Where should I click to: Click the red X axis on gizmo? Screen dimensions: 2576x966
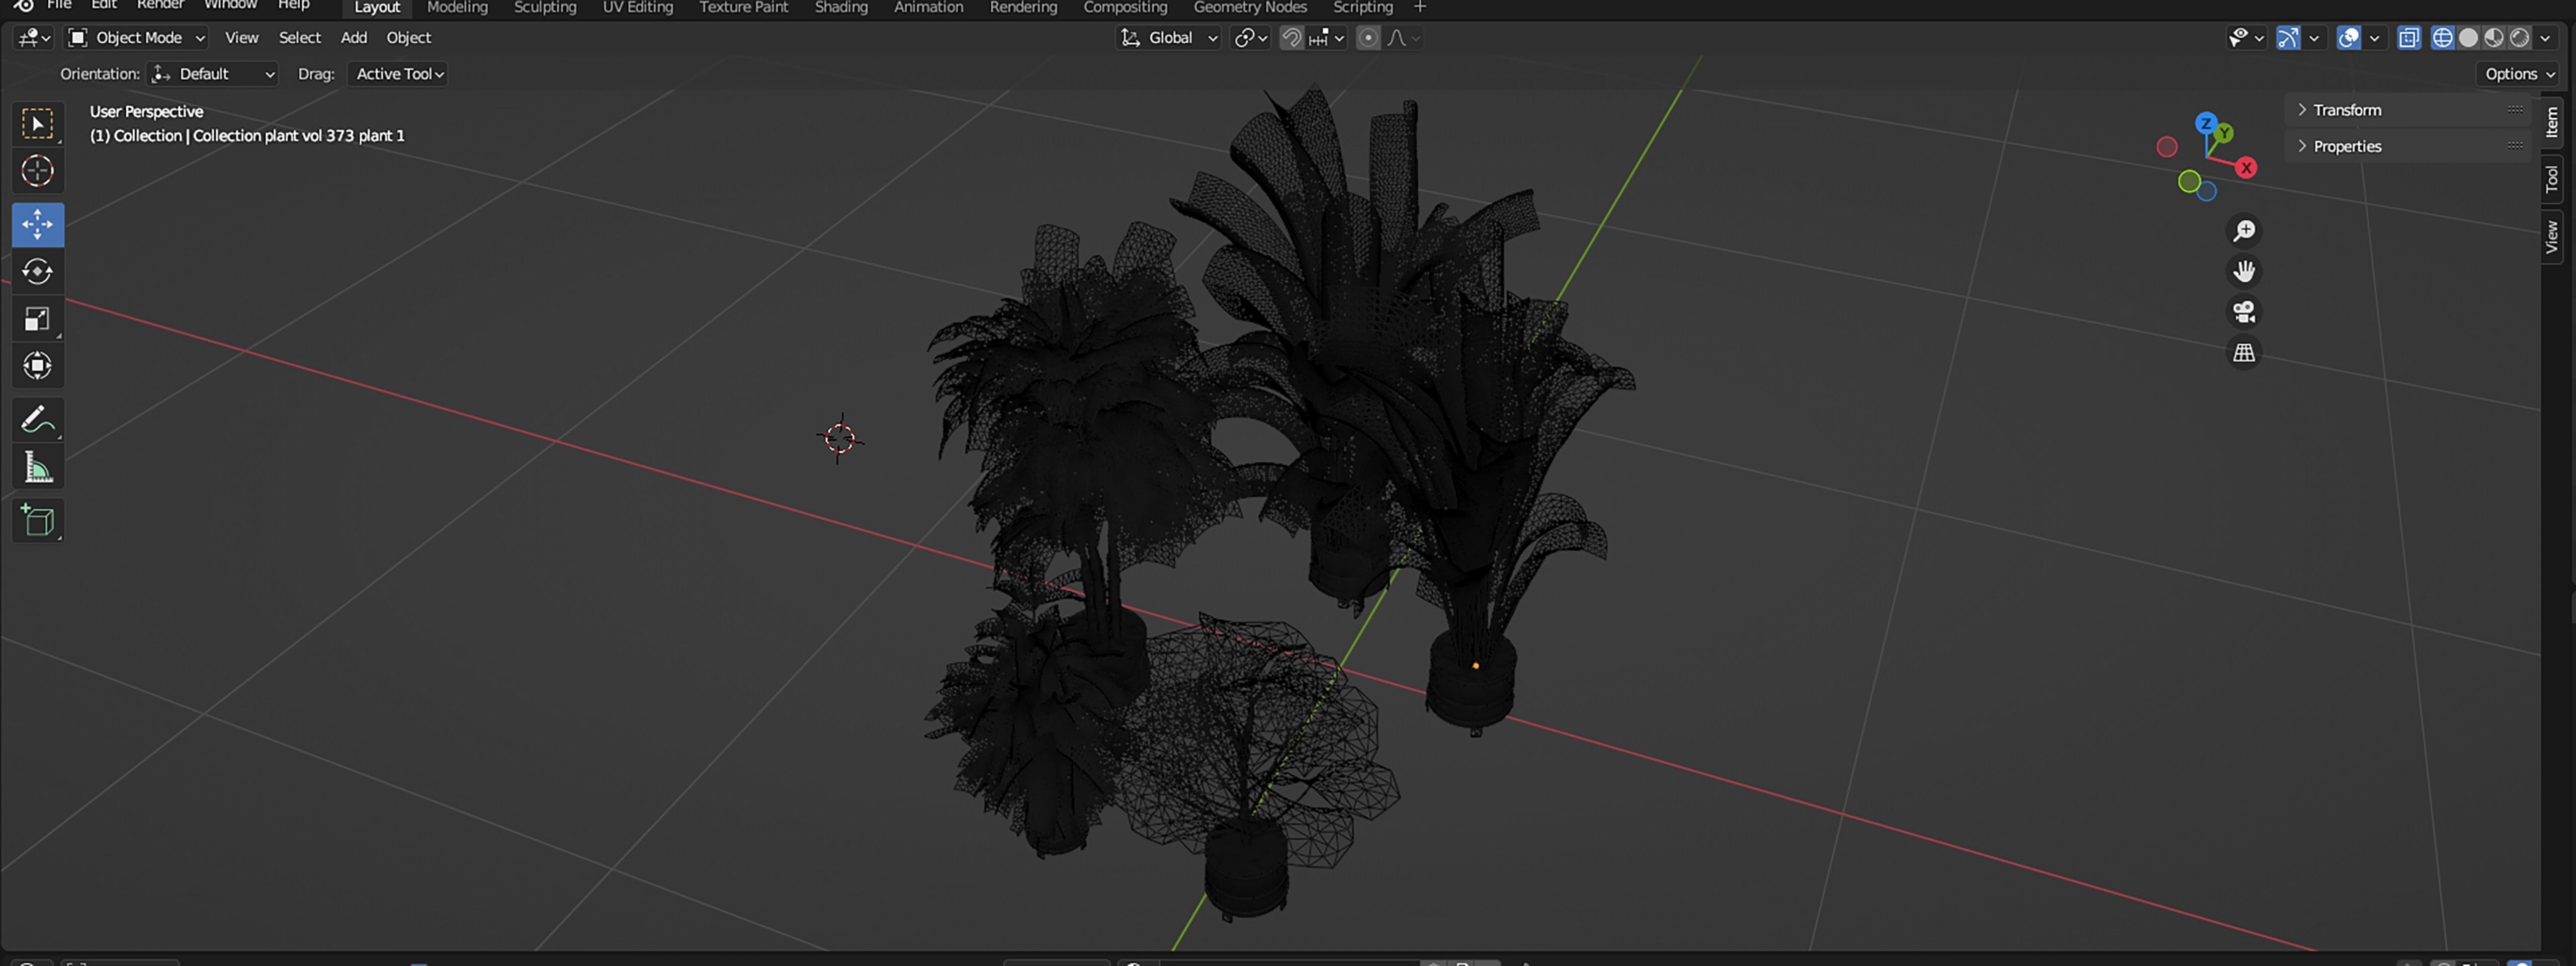(2246, 168)
